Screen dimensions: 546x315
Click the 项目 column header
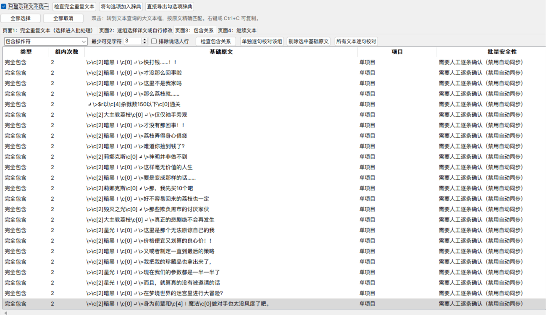click(x=397, y=52)
